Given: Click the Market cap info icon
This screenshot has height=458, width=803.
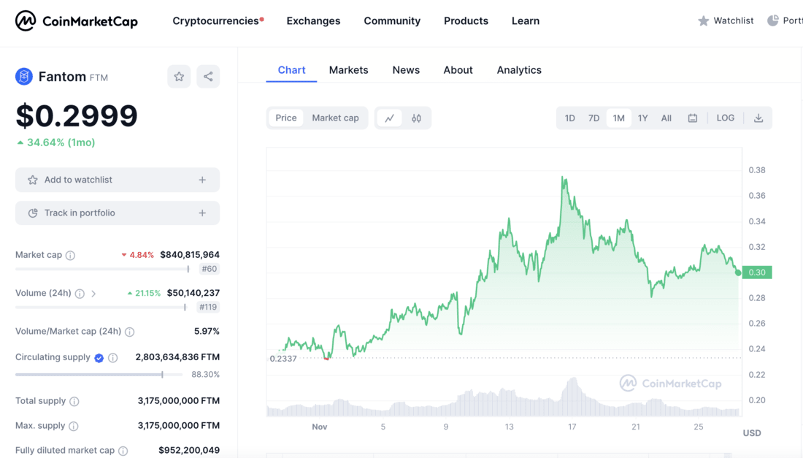Looking at the screenshot, I should click(69, 255).
